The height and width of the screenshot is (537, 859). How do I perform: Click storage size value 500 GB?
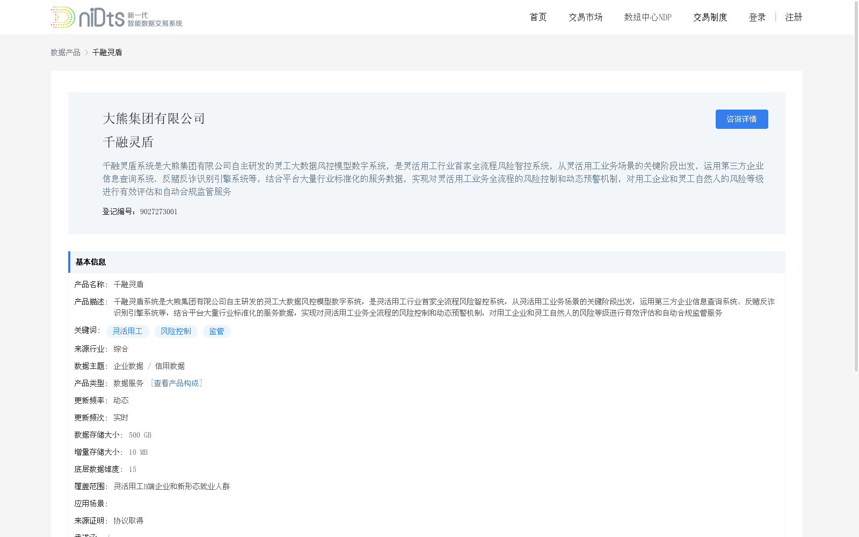pyautogui.click(x=140, y=435)
